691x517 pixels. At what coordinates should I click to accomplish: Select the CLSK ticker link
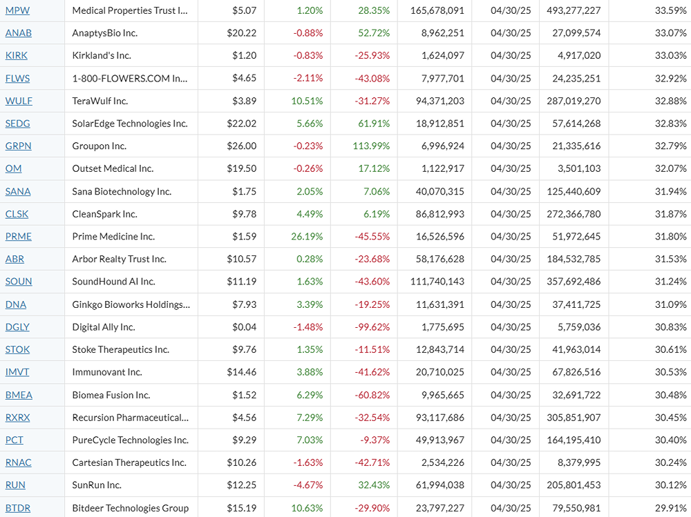click(x=17, y=214)
